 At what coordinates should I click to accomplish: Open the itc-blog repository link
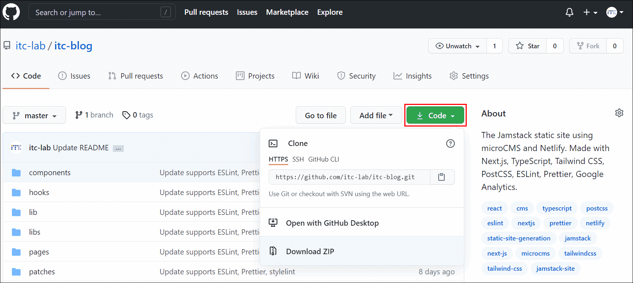[73, 46]
